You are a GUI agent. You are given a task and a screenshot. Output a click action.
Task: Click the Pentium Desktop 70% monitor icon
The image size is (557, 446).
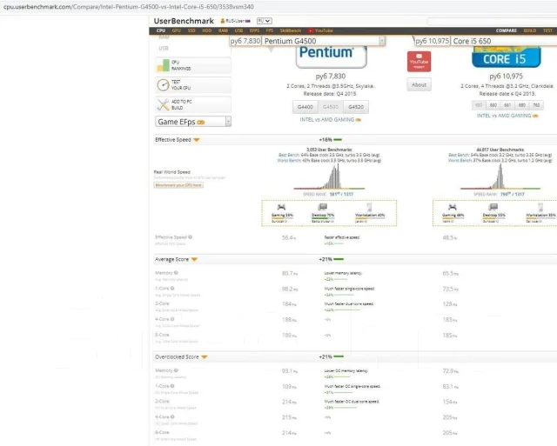point(323,207)
